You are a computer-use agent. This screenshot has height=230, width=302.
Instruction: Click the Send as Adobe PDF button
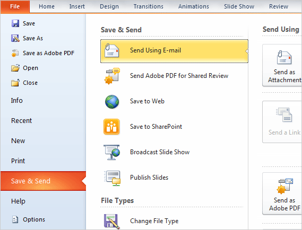282,193
